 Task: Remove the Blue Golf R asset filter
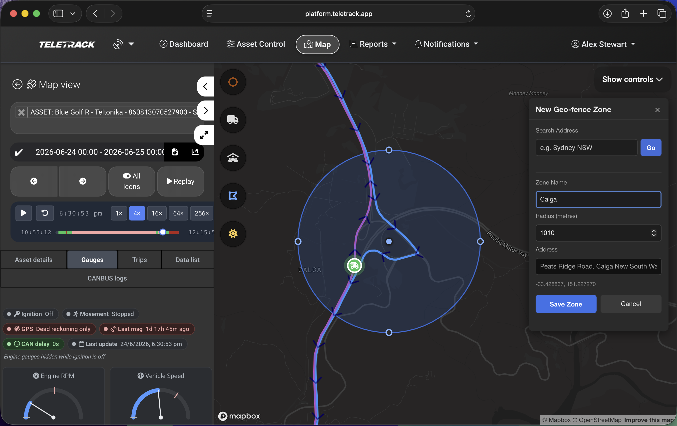coord(21,112)
